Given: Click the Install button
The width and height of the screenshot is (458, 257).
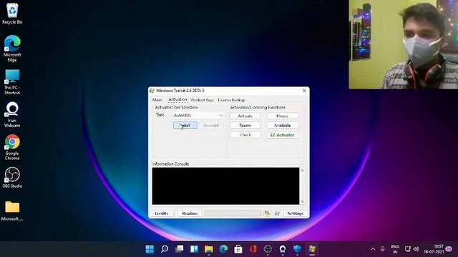Looking at the screenshot, I should click(x=185, y=126).
